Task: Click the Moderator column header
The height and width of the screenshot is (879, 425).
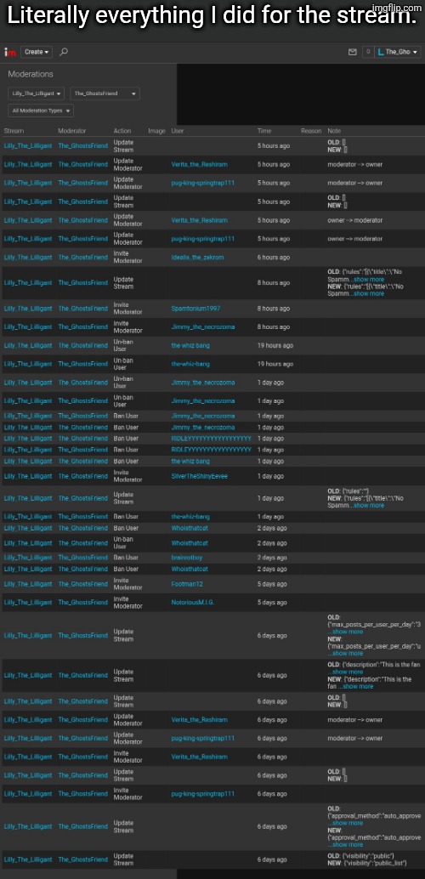Action: pos(71,131)
